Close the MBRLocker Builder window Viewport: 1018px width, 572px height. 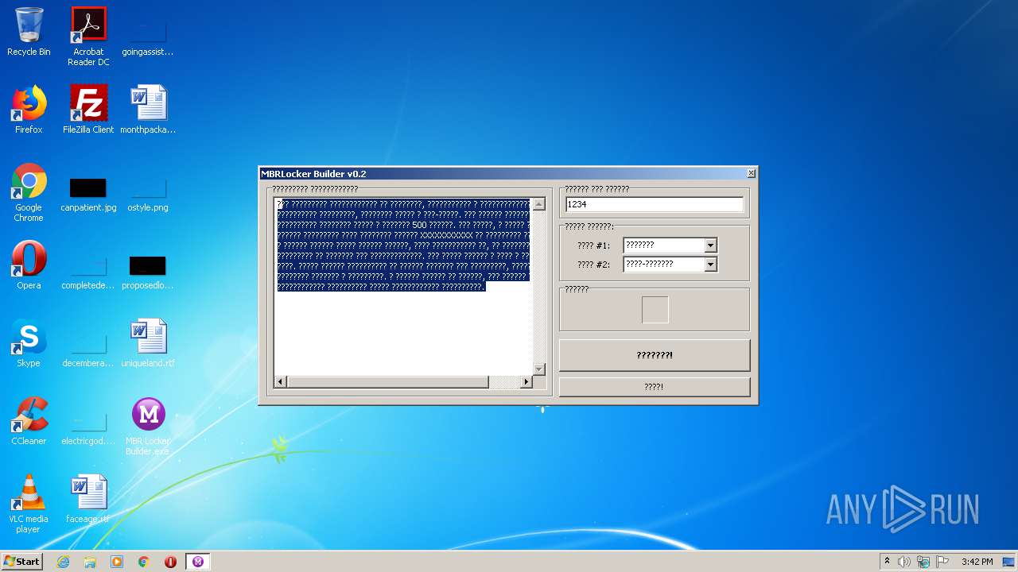[x=751, y=173]
